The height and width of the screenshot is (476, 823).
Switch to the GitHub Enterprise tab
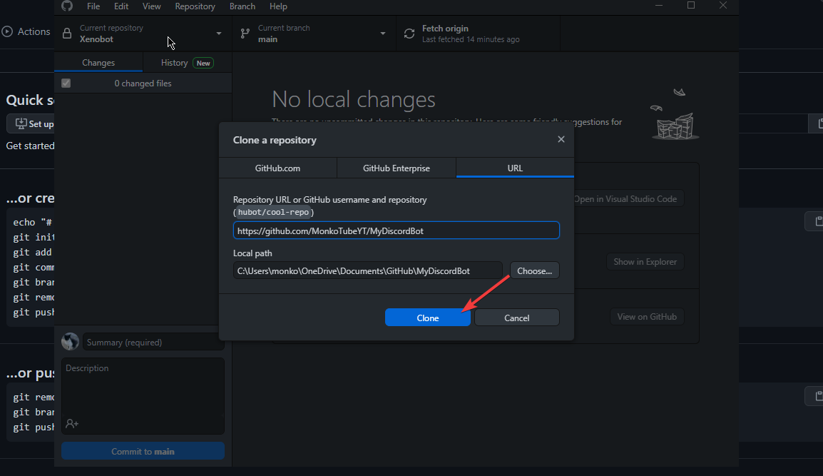tap(396, 168)
